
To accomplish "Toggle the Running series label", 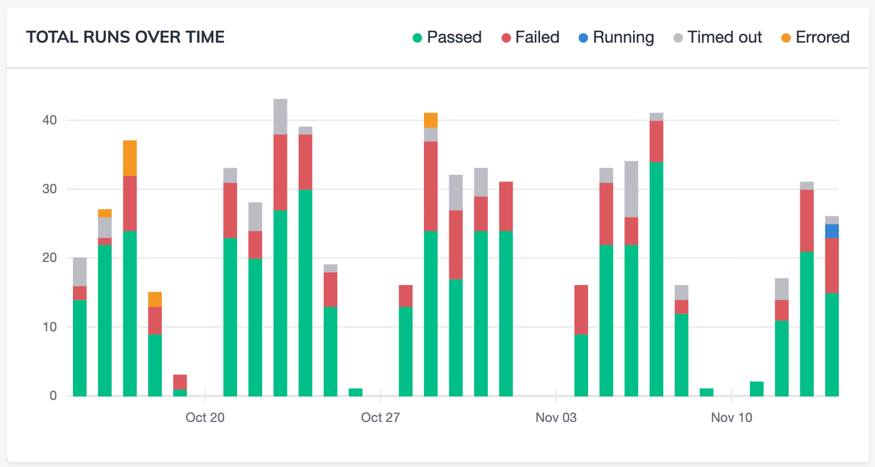I will [x=623, y=37].
